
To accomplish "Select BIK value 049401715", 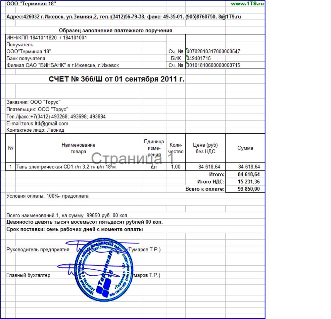I will point(225,59).
